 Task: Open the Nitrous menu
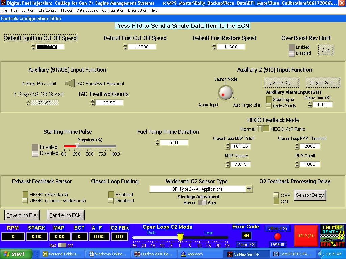click(67, 10)
